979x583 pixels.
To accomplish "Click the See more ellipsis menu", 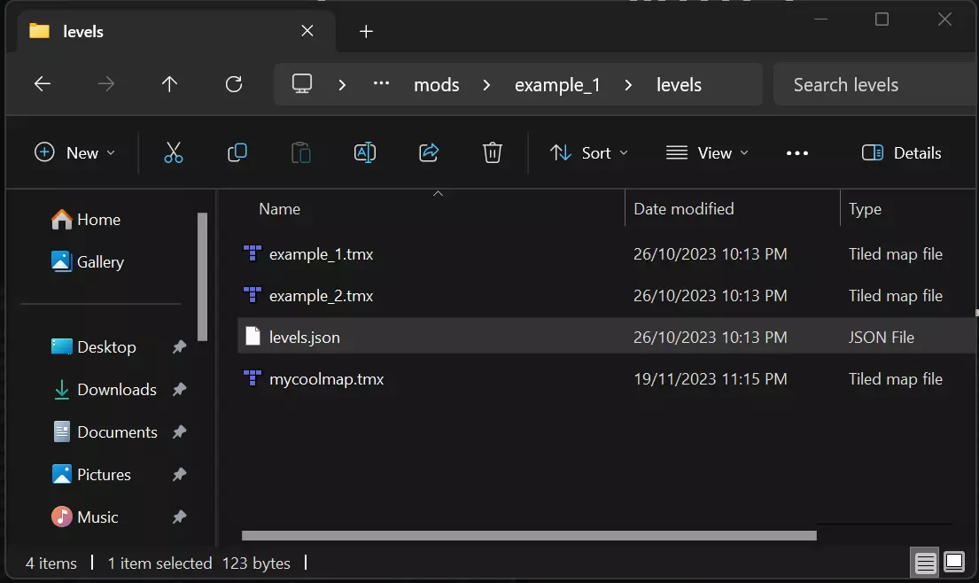I will tap(797, 152).
